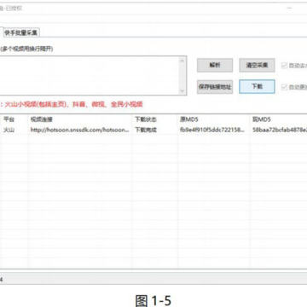
Task: Select the 58baa72bcfab4878 MD5 cell
Action: [280, 130]
